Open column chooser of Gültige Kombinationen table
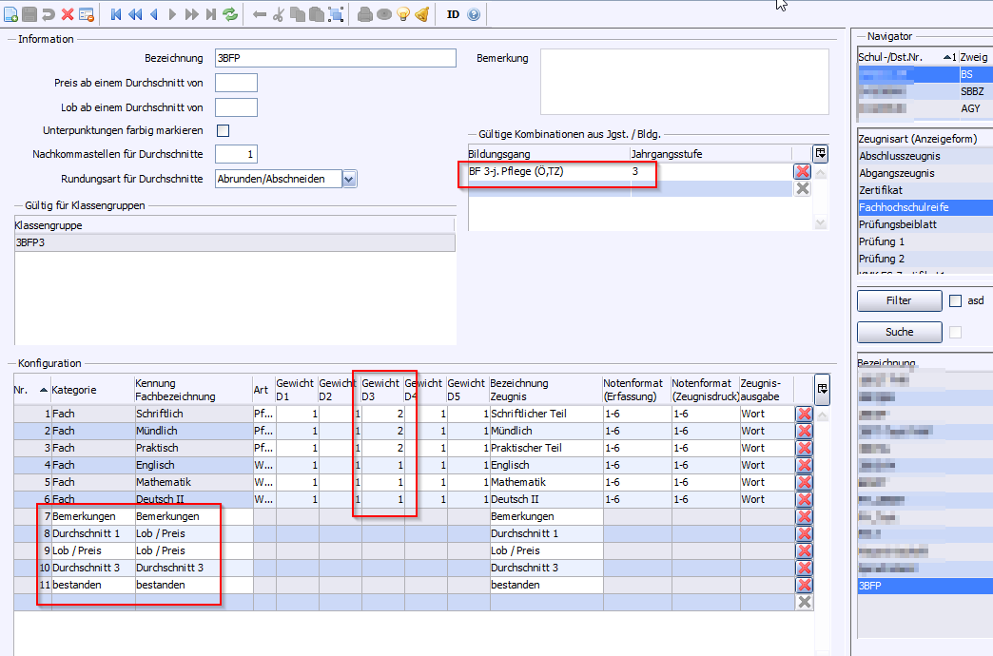This screenshot has width=993, height=656. tap(820, 153)
